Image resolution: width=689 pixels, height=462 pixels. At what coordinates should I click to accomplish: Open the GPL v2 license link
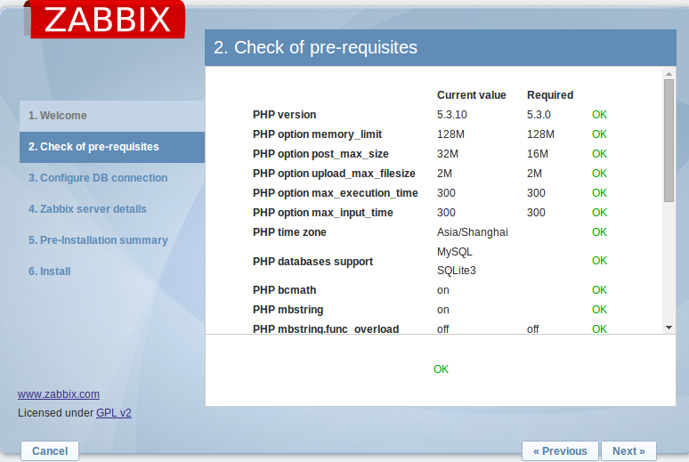pos(114,413)
